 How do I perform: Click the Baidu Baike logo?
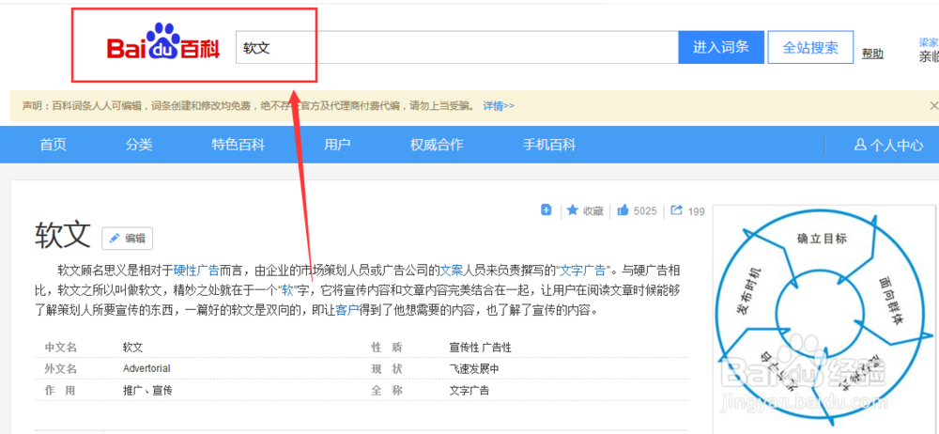[162, 42]
